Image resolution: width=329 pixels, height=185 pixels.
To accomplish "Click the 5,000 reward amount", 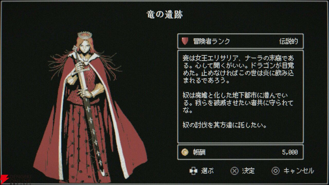I will 290,152.
